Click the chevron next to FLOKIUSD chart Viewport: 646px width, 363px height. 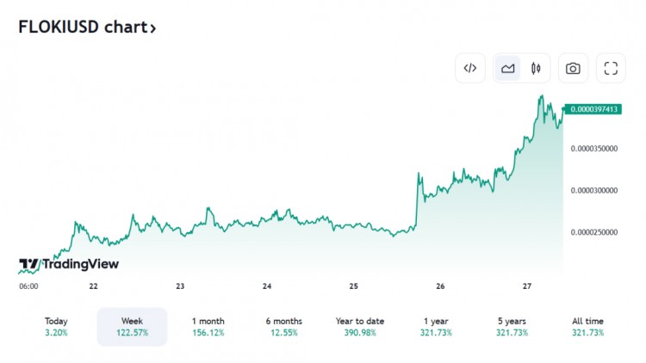pyautogui.click(x=152, y=28)
